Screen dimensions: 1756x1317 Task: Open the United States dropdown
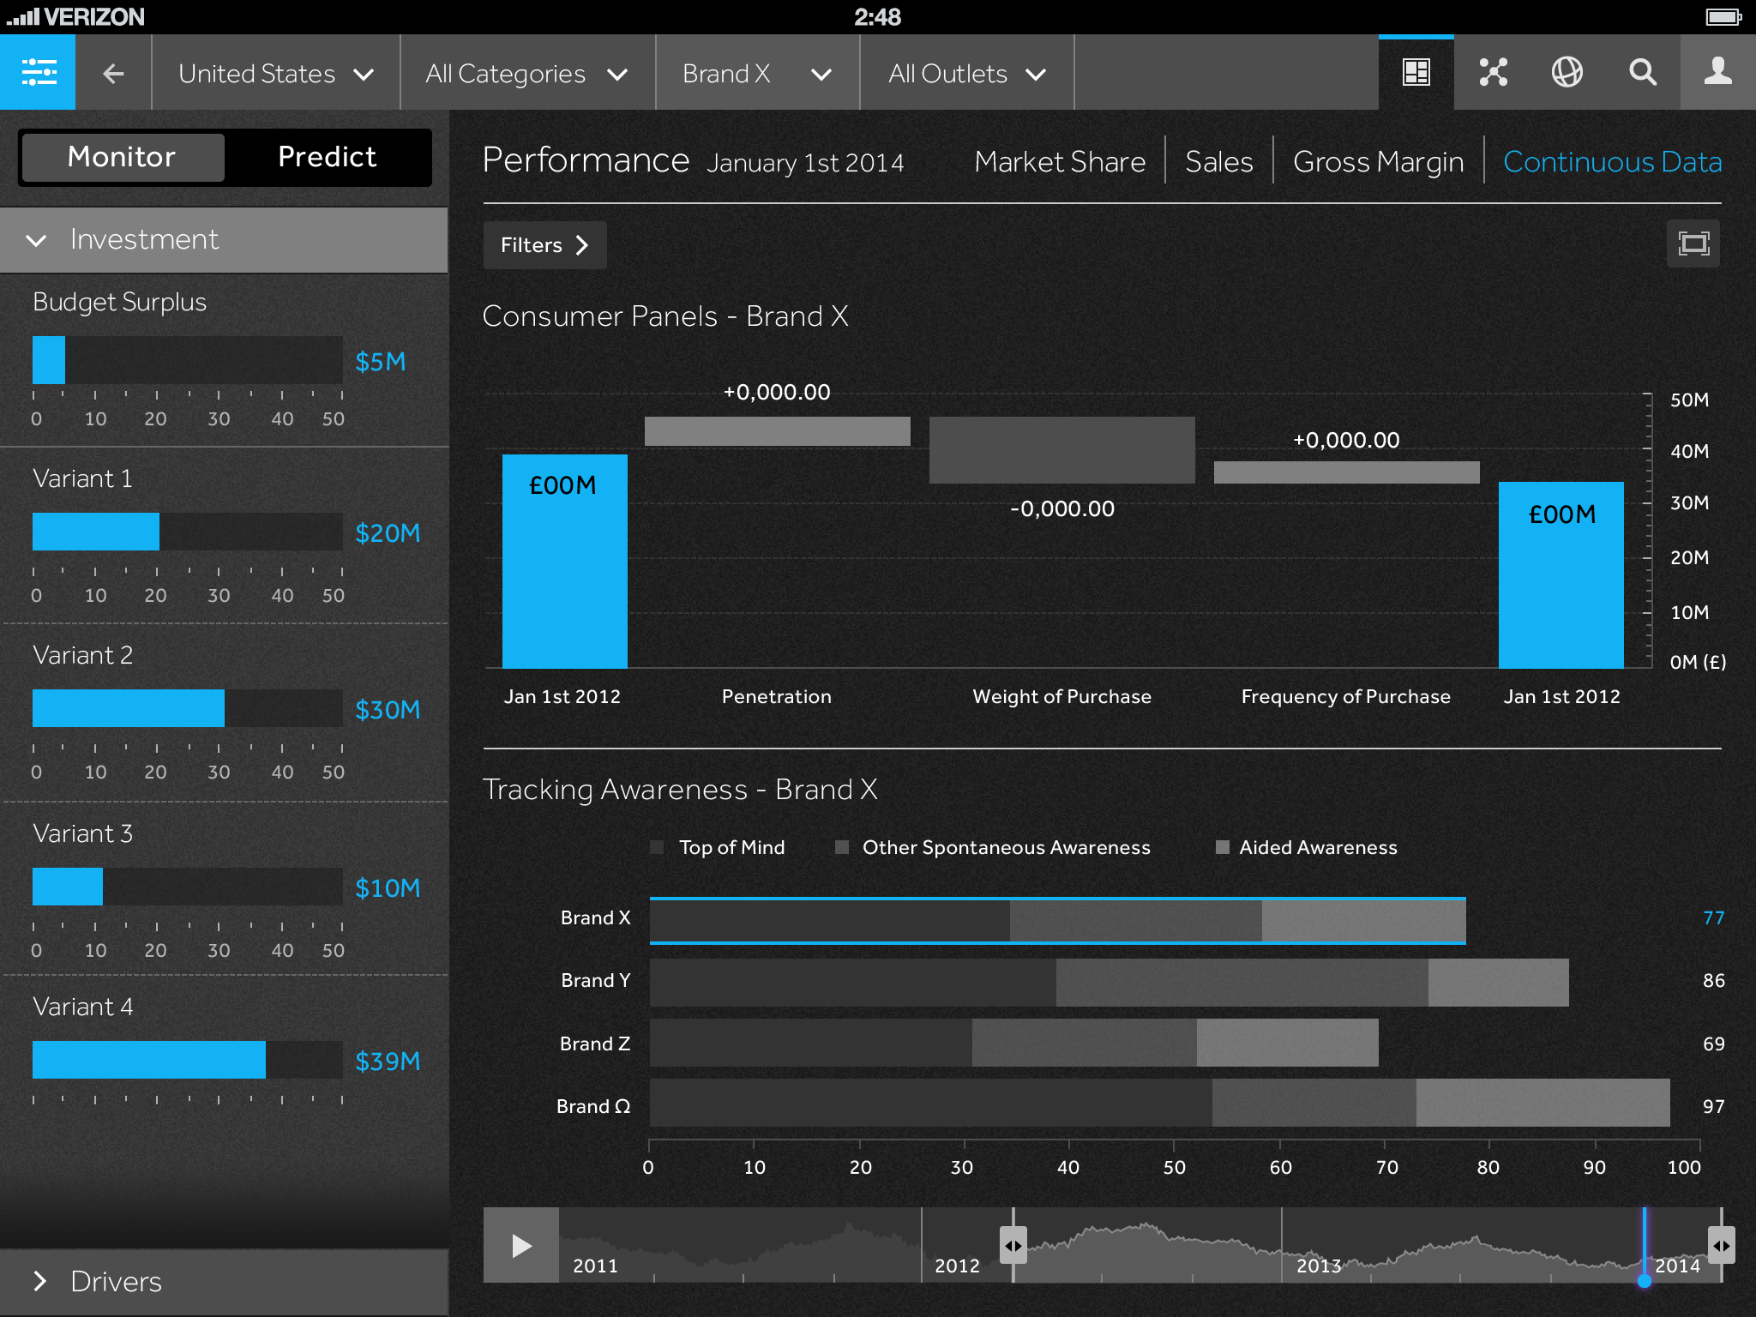(276, 74)
